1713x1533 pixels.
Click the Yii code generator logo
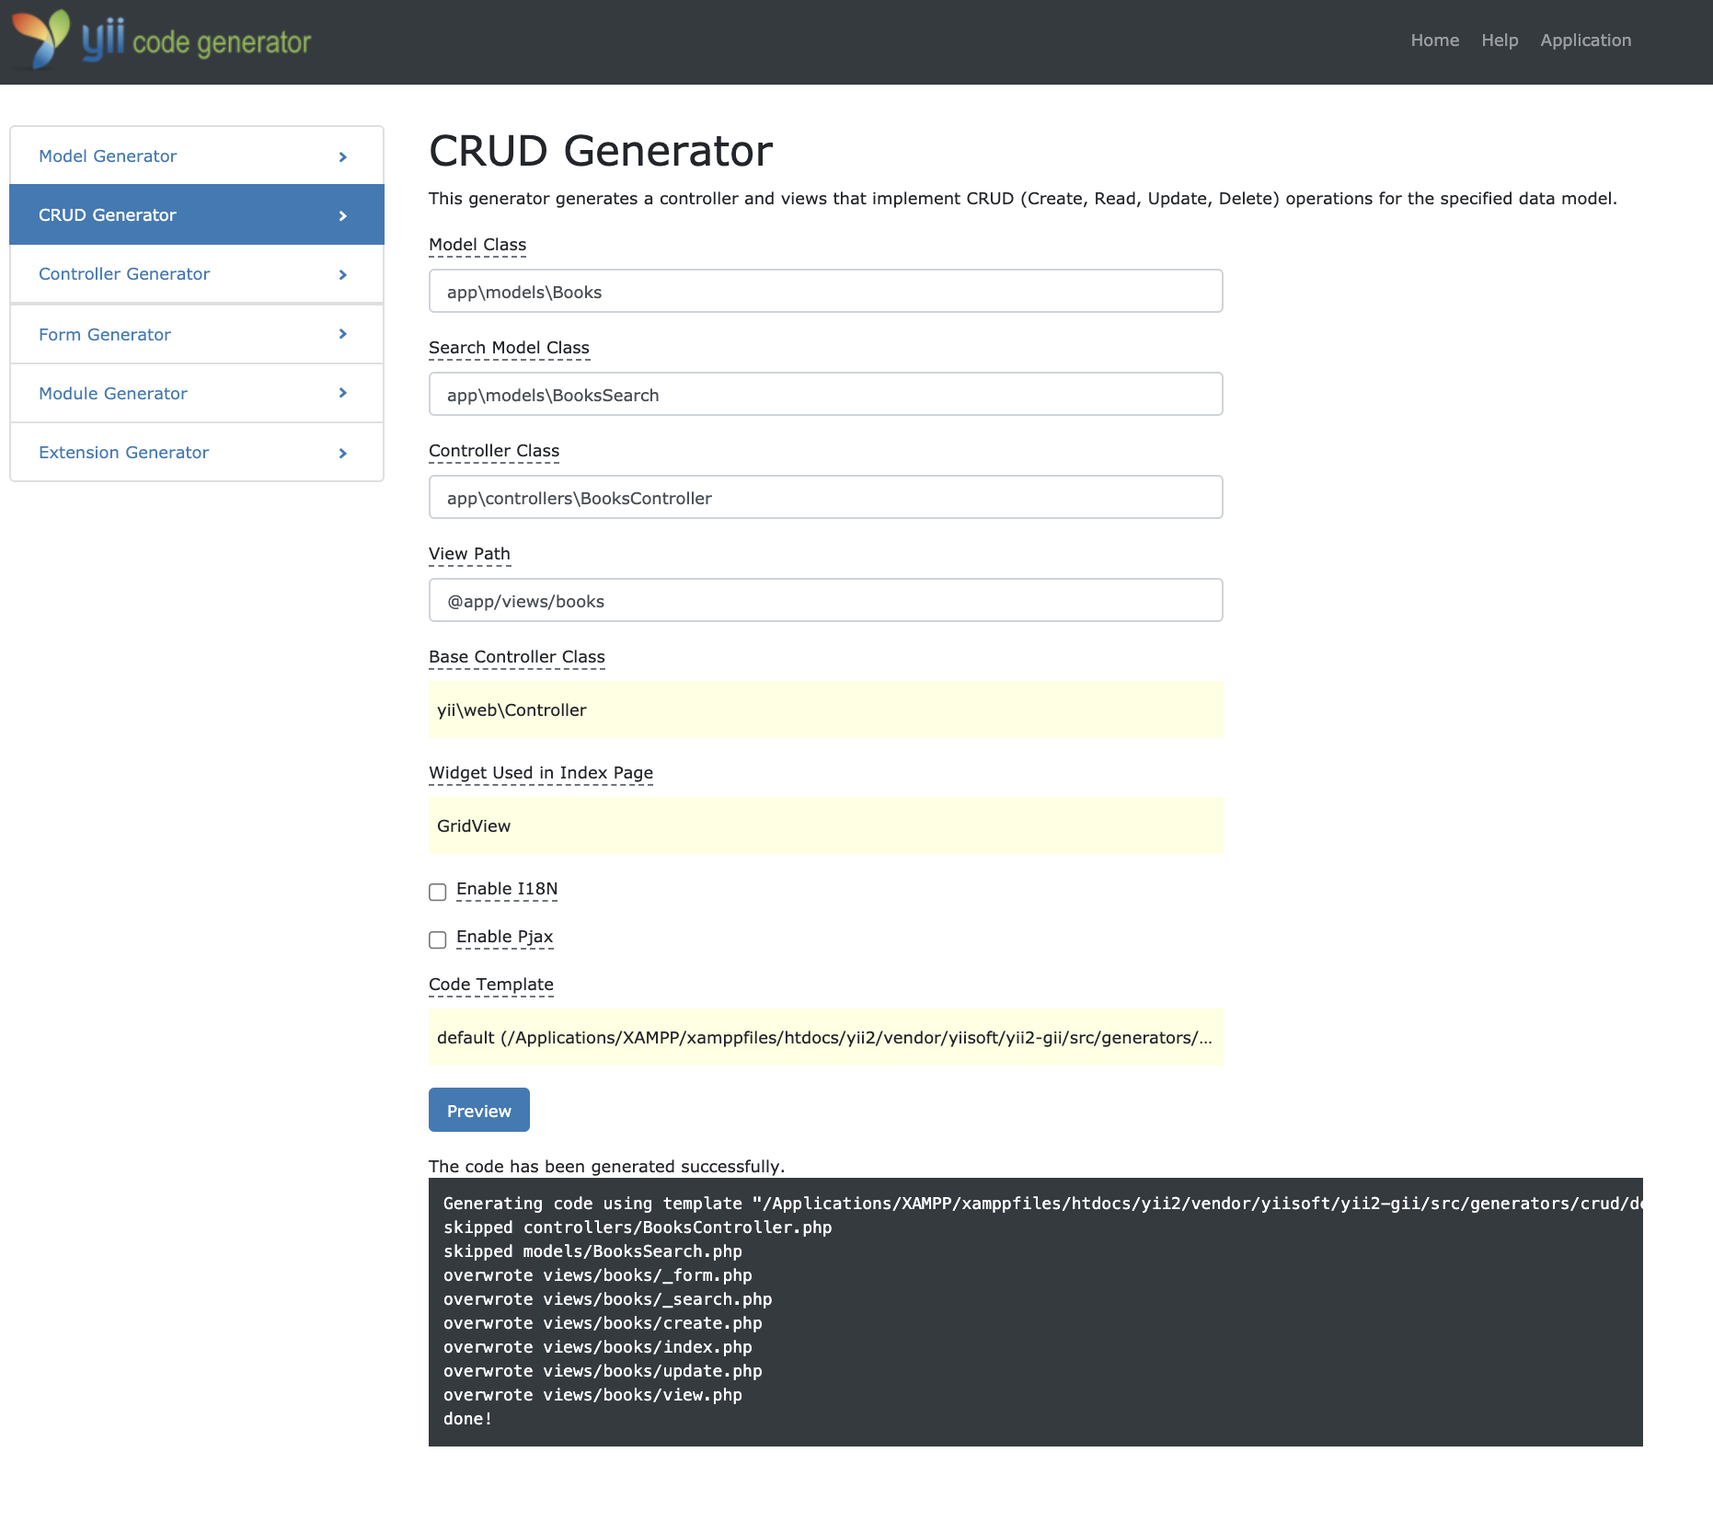(162, 40)
